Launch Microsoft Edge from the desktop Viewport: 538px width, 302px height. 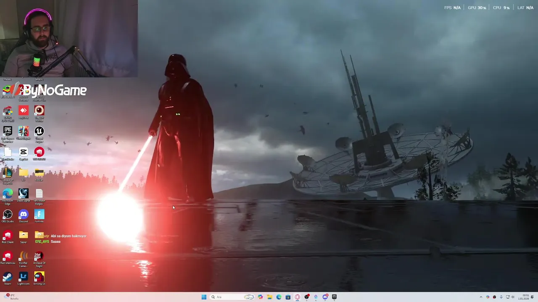point(8,197)
